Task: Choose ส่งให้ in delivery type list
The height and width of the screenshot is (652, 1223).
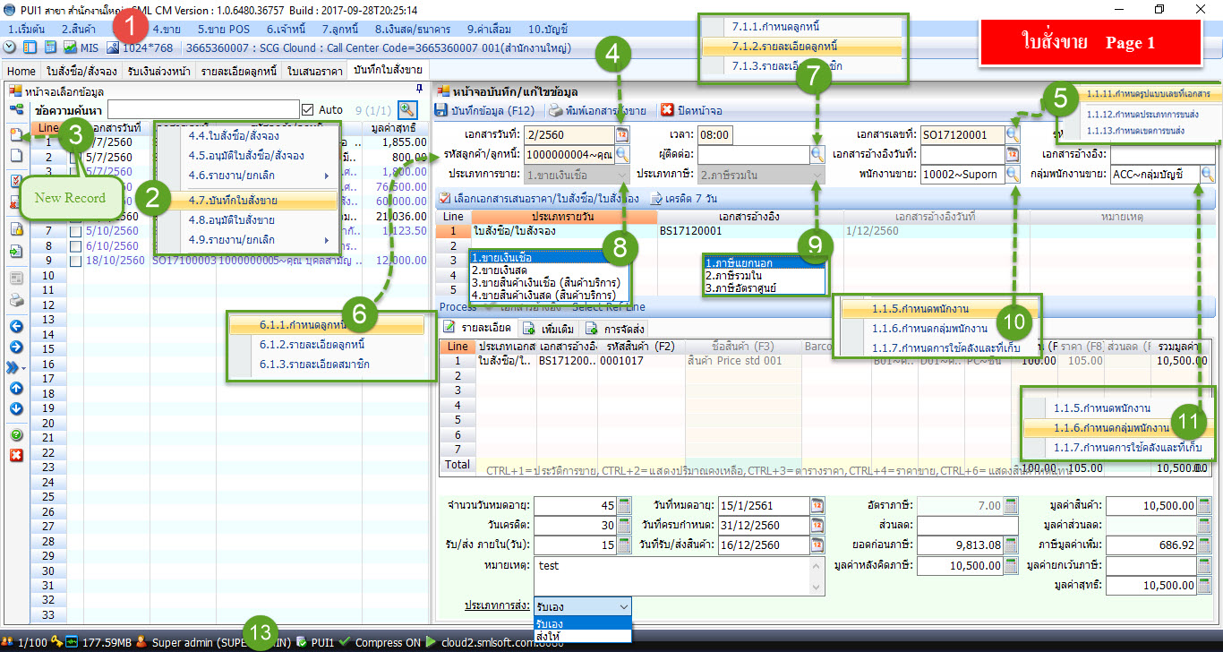Action: click(583, 636)
